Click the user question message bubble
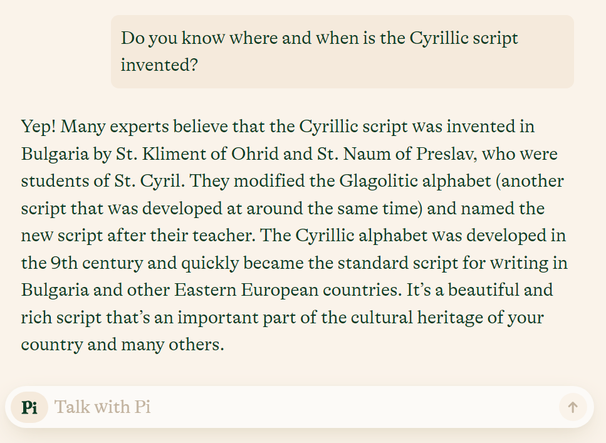Viewport: 606px width, 443px height. click(342, 51)
